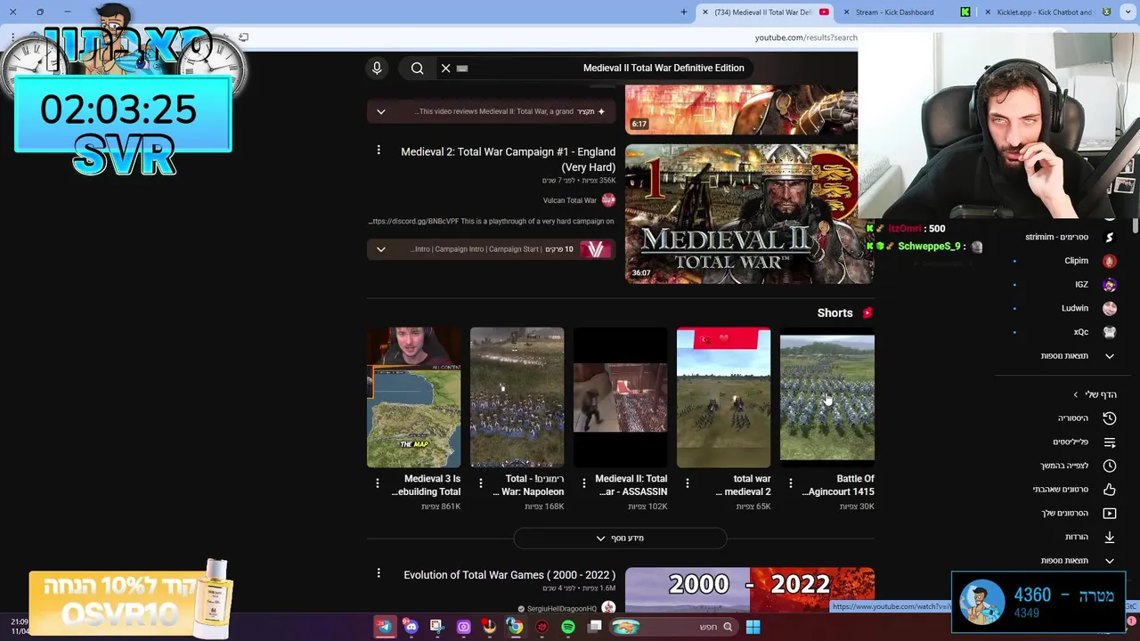Open options for Evolution of Total War Games

coord(379,574)
